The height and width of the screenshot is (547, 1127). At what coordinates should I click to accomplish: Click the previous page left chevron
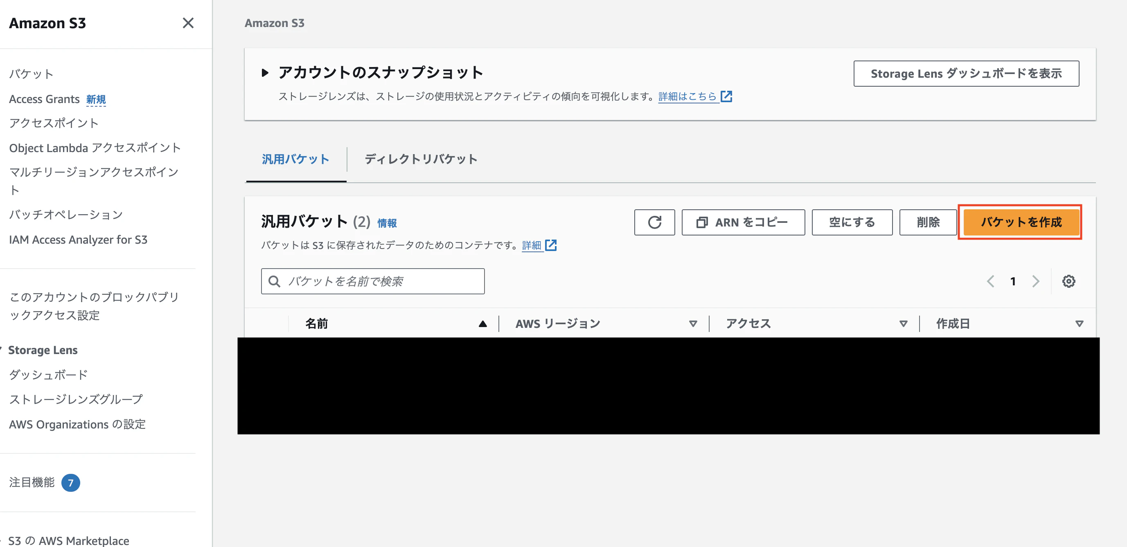point(990,281)
